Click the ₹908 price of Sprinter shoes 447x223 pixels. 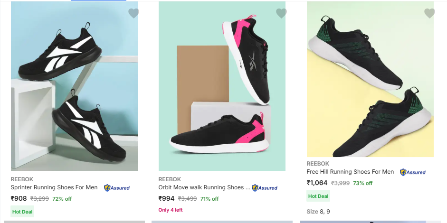pyautogui.click(x=19, y=199)
